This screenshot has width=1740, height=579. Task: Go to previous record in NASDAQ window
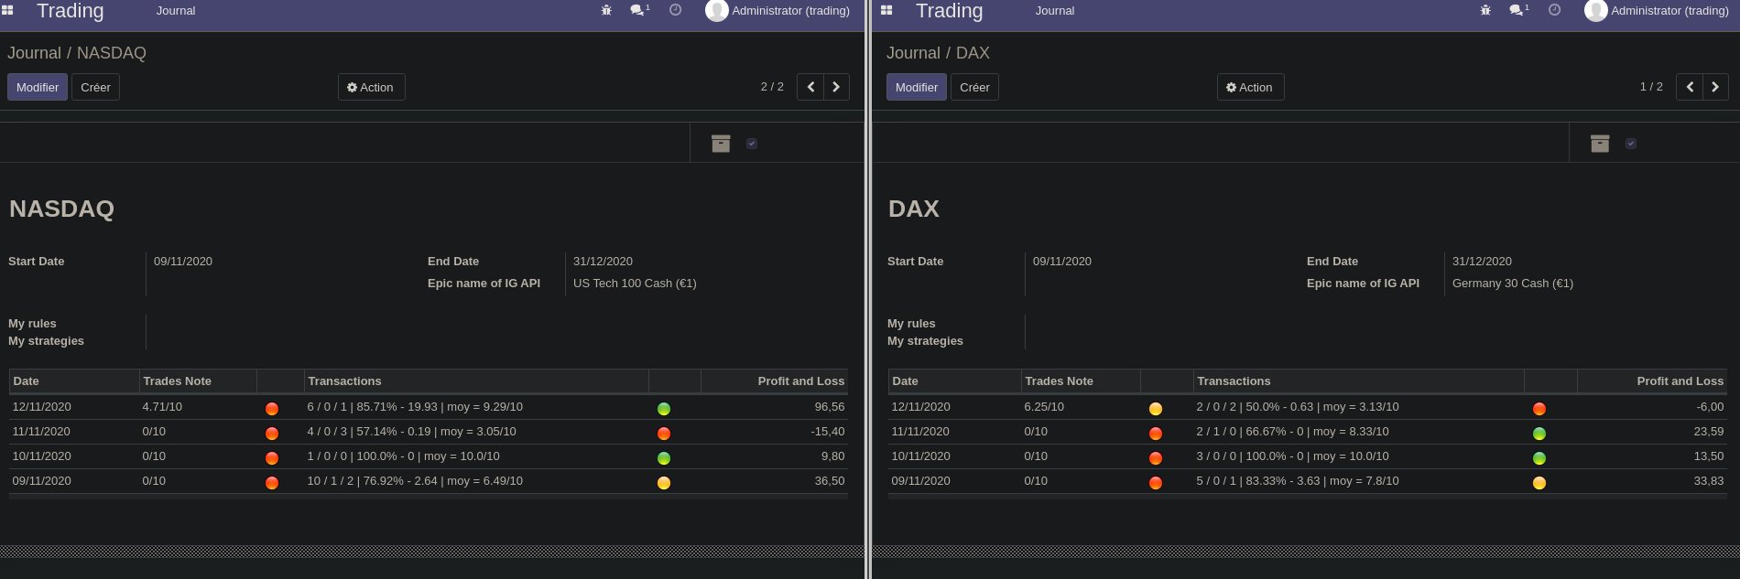[x=810, y=87]
